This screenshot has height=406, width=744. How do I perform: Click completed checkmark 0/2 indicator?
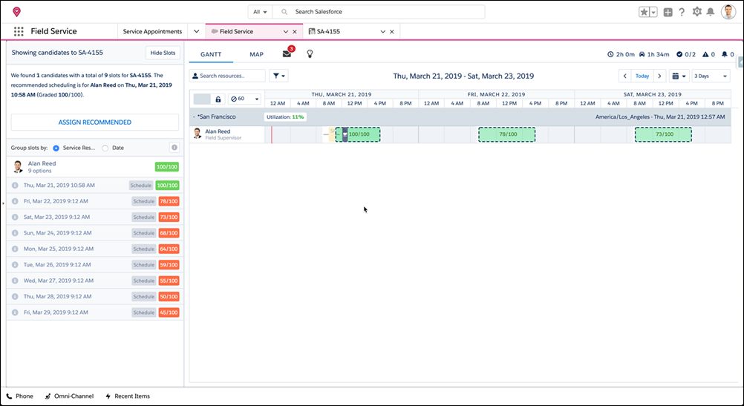pos(686,54)
